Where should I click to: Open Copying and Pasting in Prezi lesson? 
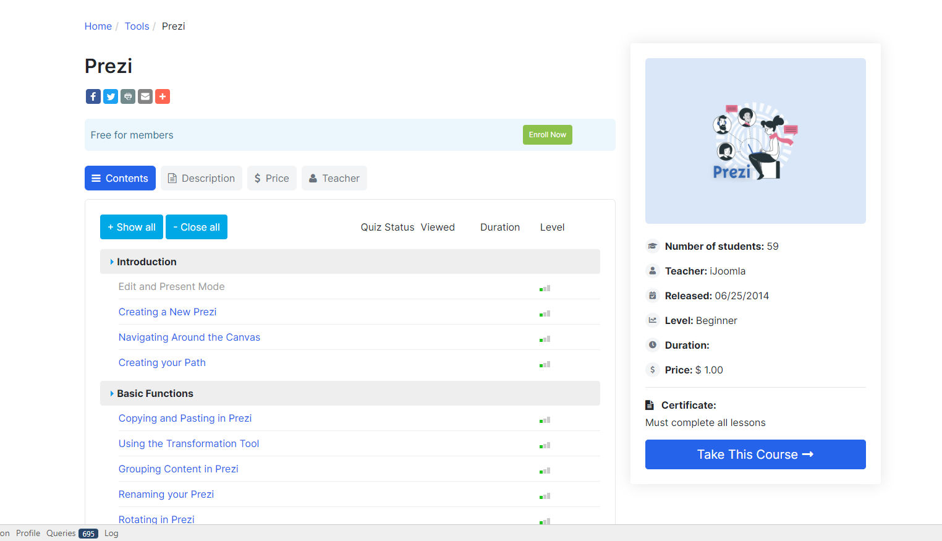click(185, 418)
